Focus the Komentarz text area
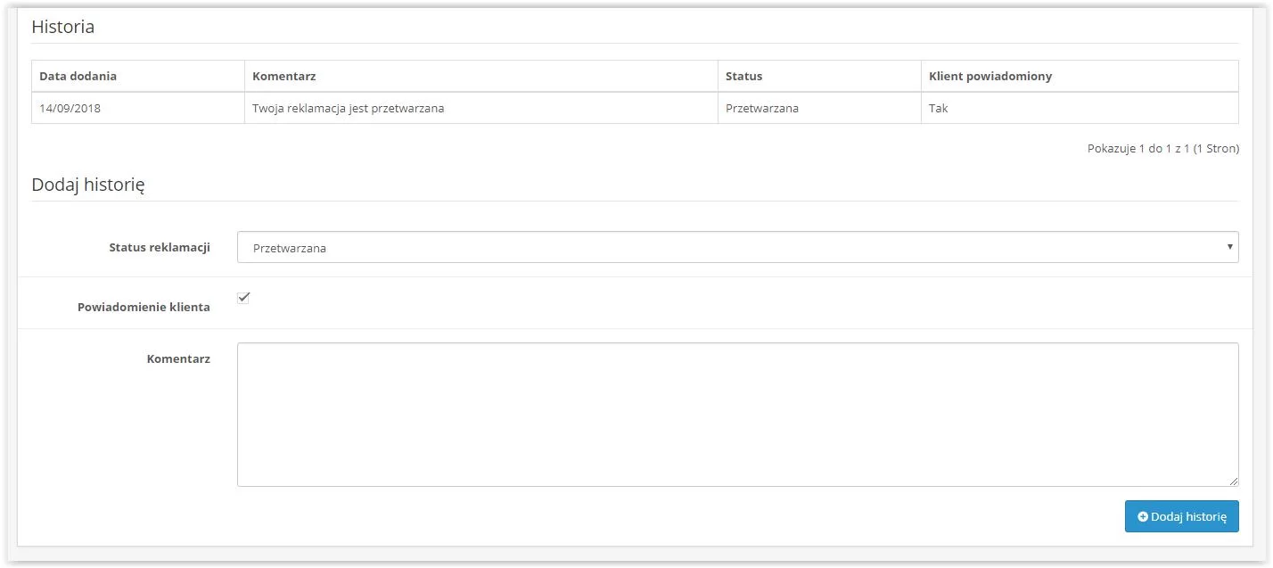1273x568 pixels. [736, 414]
